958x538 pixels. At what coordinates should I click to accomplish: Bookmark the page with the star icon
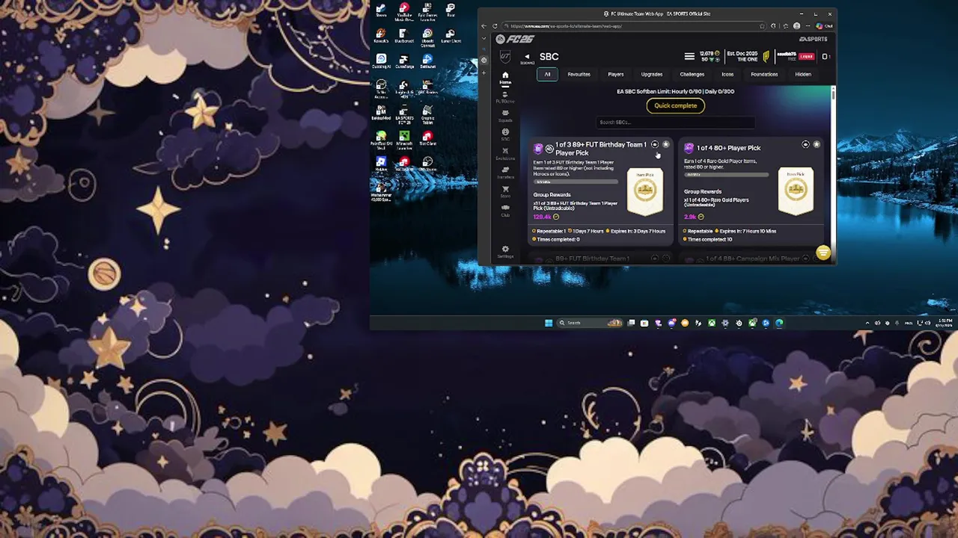tap(762, 26)
